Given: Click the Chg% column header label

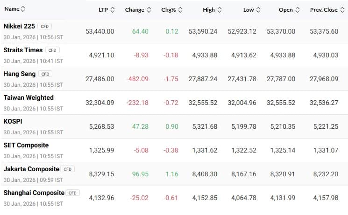Looking at the screenshot, I should click(169, 10).
